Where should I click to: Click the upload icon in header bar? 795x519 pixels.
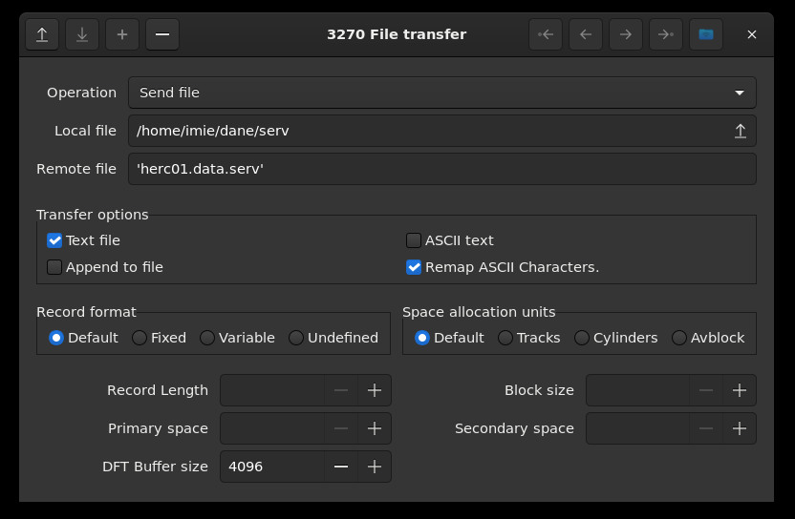(x=42, y=34)
